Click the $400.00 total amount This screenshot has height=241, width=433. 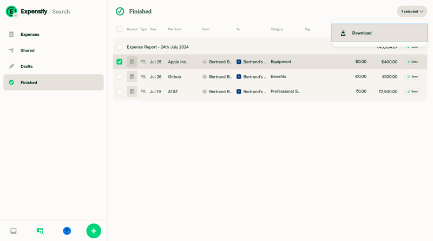coord(389,62)
